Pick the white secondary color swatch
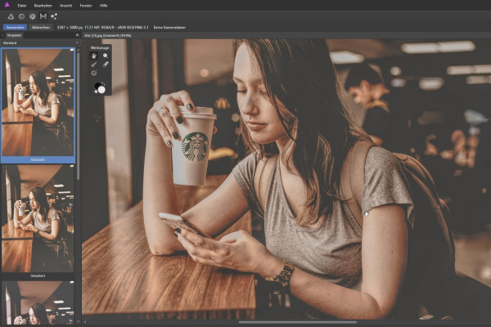The image size is (491, 327). [x=101, y=90]
